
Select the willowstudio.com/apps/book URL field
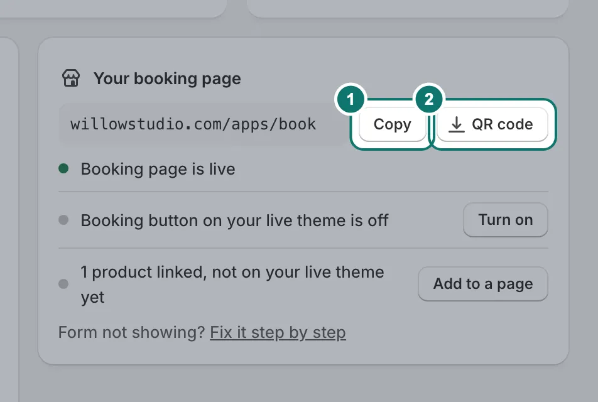(x=202, y=124)
